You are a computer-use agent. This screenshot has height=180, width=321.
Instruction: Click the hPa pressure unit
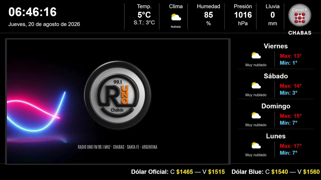(243, 23)
